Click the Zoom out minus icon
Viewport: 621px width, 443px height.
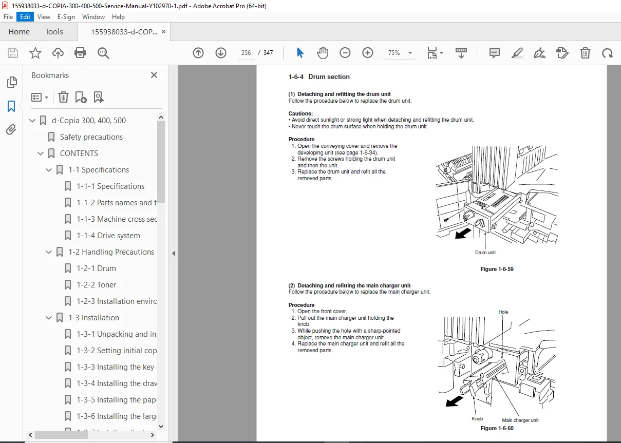(345, 53)
